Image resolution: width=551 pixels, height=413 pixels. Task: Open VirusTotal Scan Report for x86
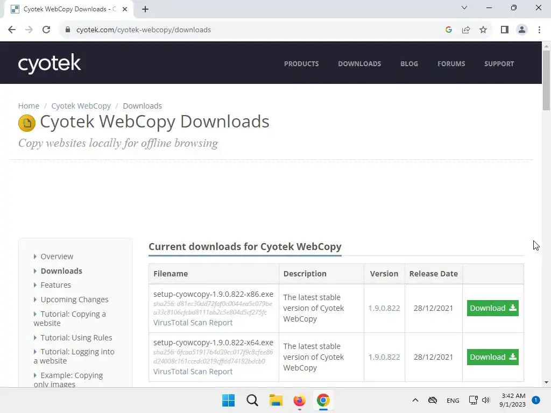[193, 323]
